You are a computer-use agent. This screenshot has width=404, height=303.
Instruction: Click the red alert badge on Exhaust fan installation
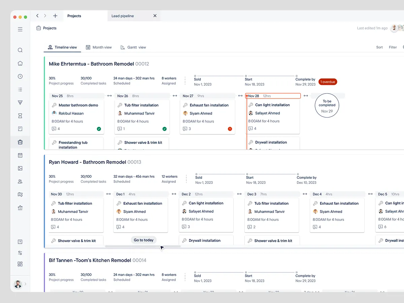click(x=230, y=129)
